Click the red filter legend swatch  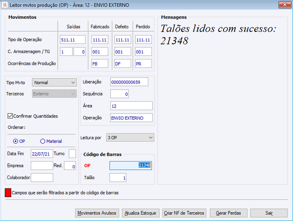pos(8,193)
